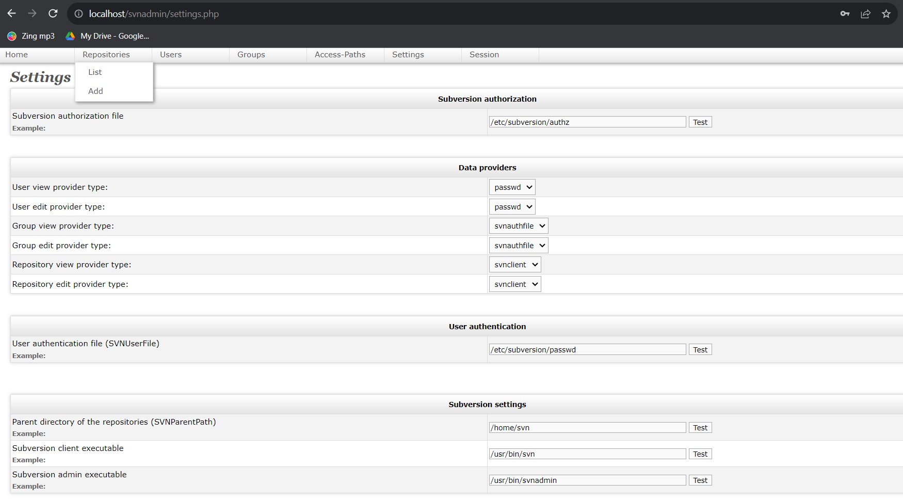Click the share page icon
This screenshot has height=501, width=903.
coord(865,14)
